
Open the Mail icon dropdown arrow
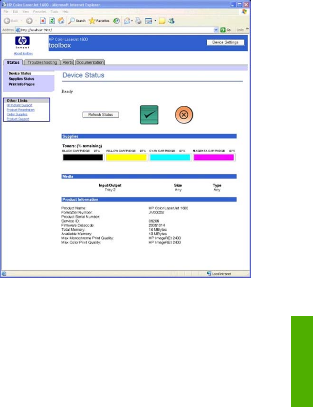coord(132,21)
